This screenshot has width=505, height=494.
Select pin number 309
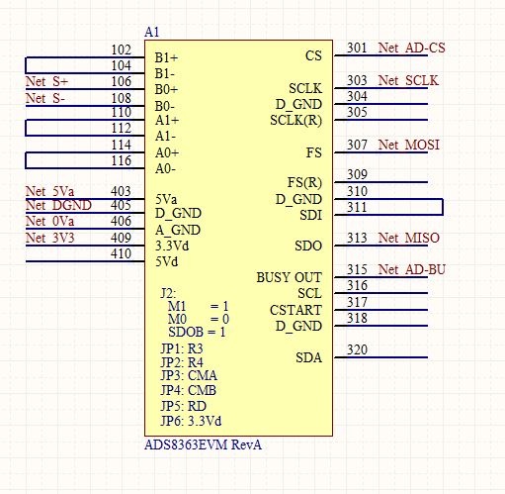357,174
